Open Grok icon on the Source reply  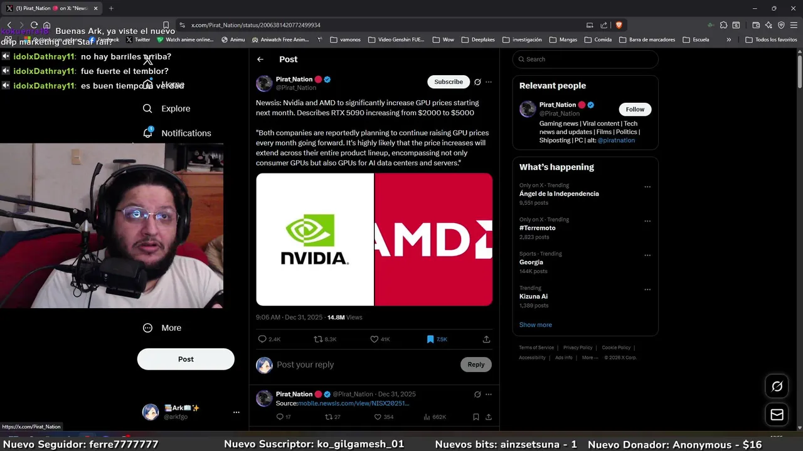point(477,395)
